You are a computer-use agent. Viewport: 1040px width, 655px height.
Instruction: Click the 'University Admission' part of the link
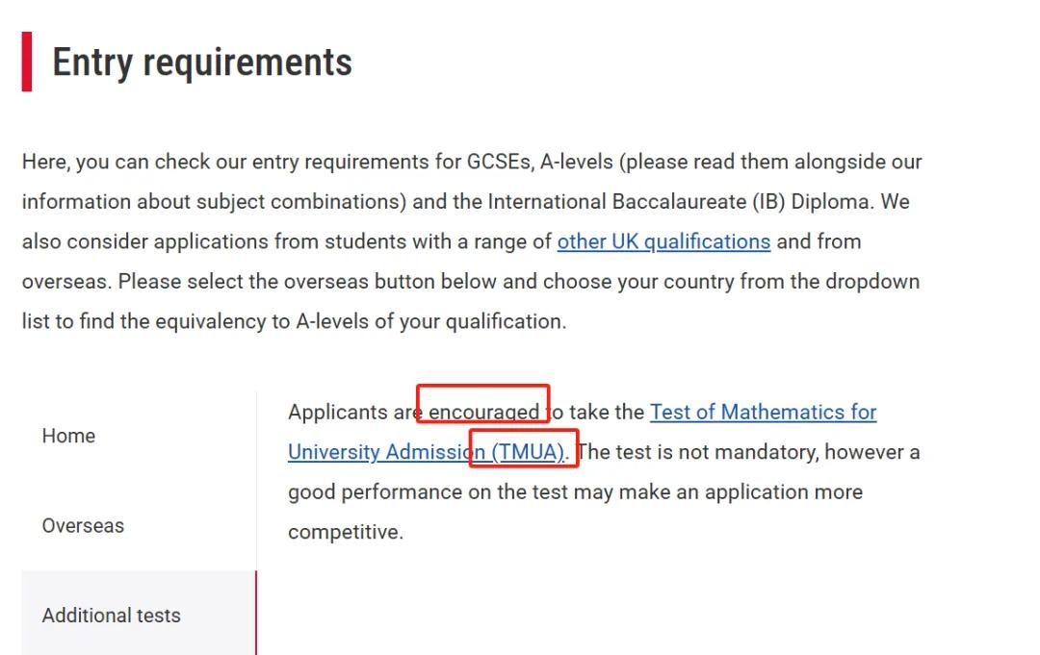point(377,452)
